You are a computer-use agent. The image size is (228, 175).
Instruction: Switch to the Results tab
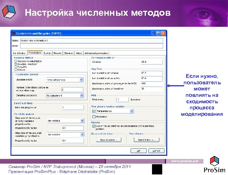point(57,53)
